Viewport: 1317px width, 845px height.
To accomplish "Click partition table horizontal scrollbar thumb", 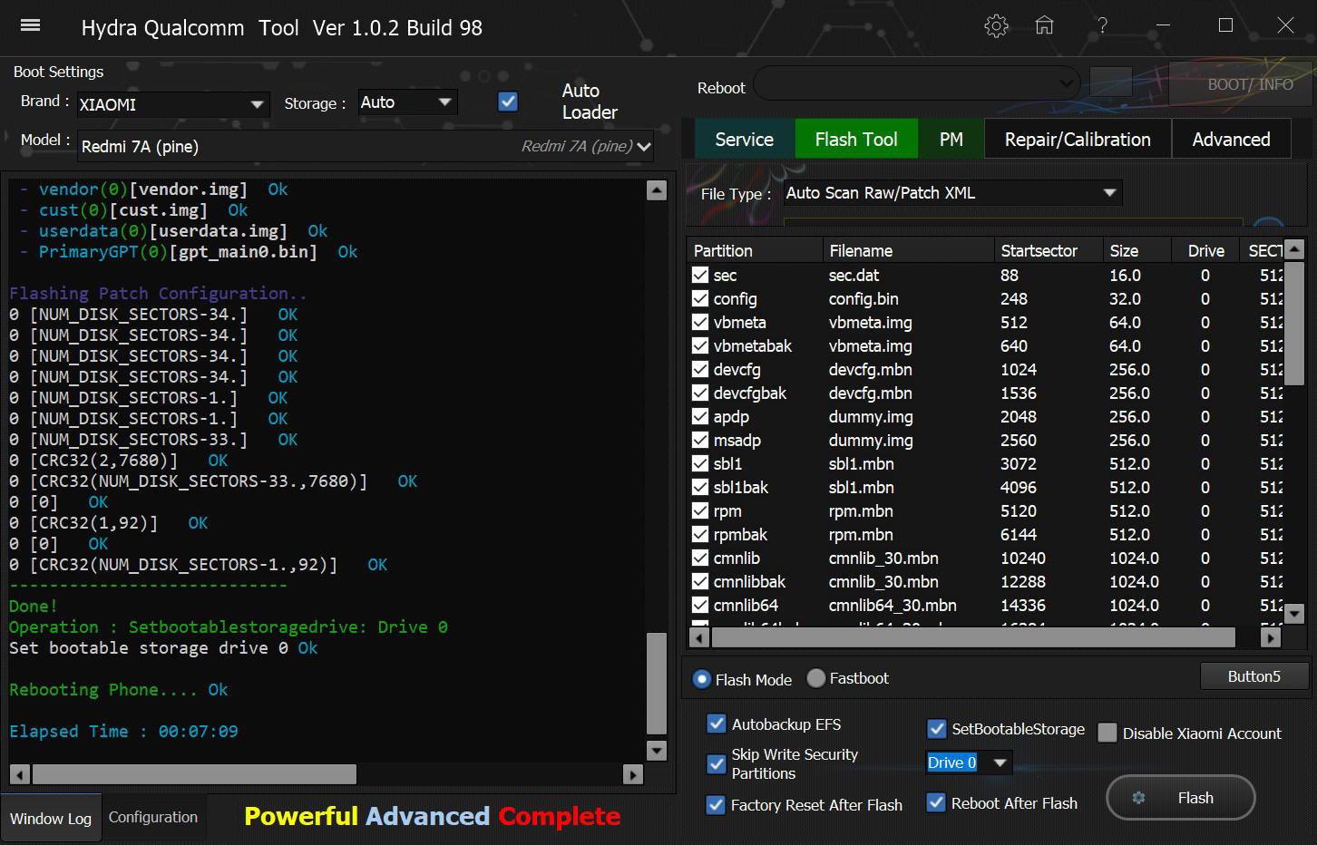I will coord(973,637).
